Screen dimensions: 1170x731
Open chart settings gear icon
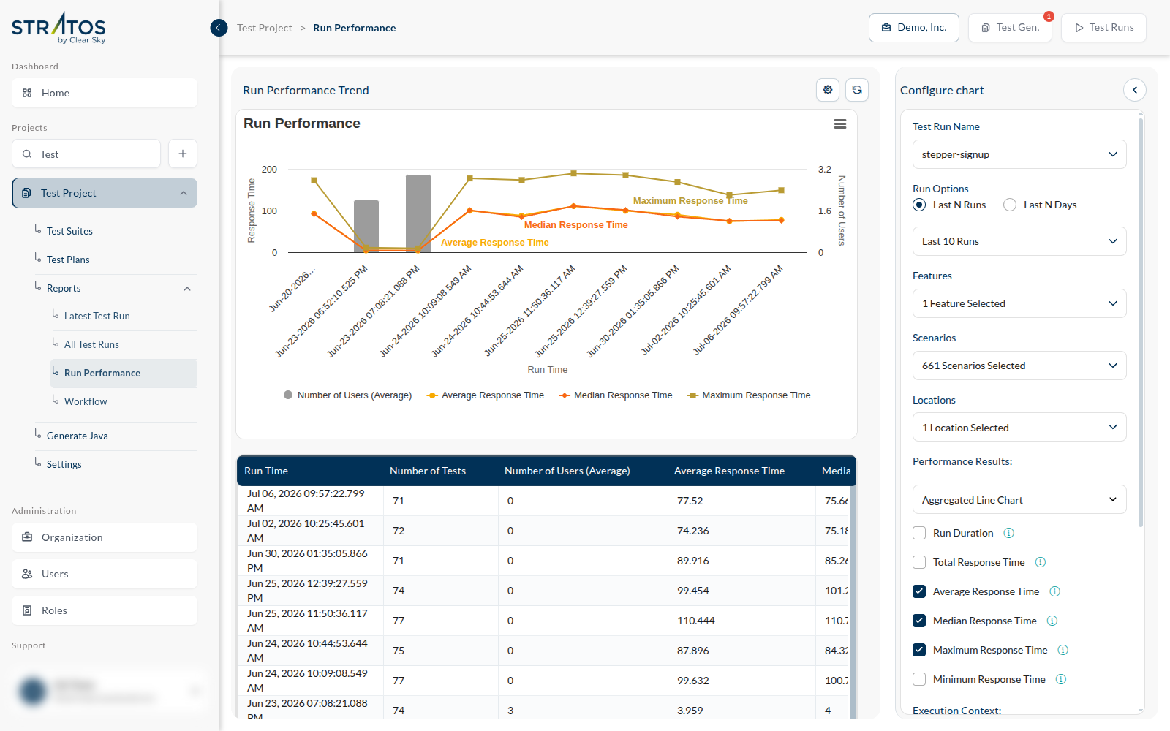(x=828, y=90)
